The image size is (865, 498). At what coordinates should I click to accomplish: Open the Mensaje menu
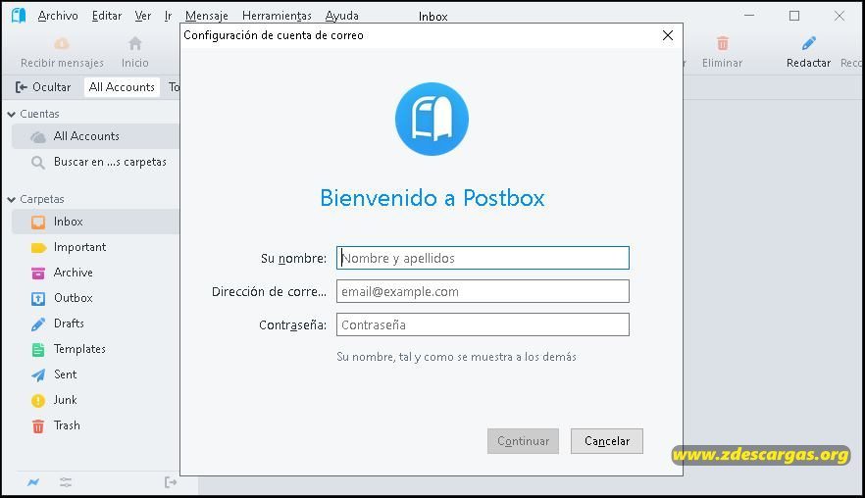pyautogui.click(x=206, y=16)
